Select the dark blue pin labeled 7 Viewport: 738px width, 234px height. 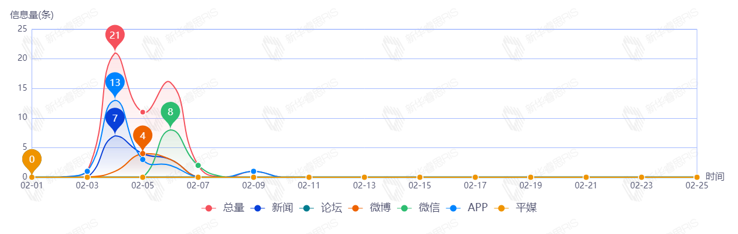pyautogui.click(x=115, y=118)
